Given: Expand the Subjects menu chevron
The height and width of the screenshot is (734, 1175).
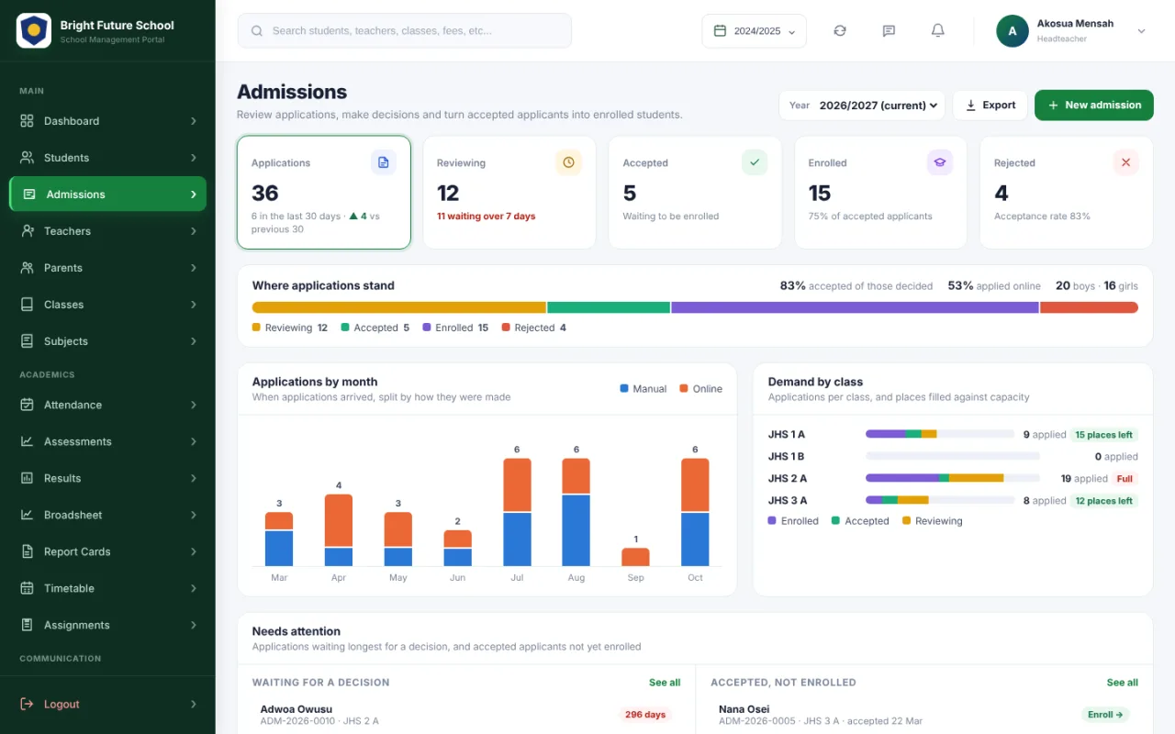Looking at the screenshot, I should coord(194,341).
